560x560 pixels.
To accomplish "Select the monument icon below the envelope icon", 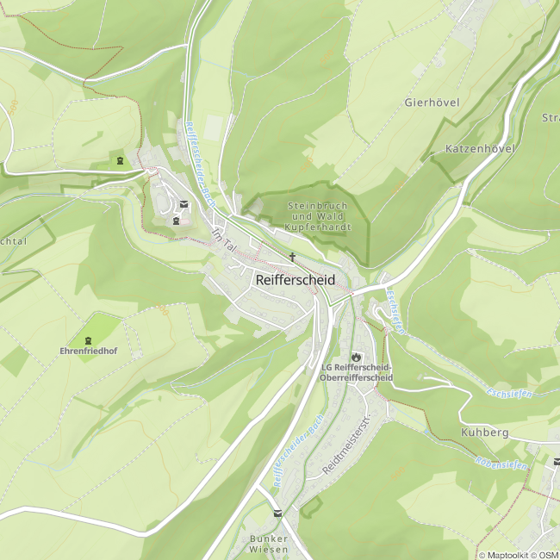I will 176,221.
